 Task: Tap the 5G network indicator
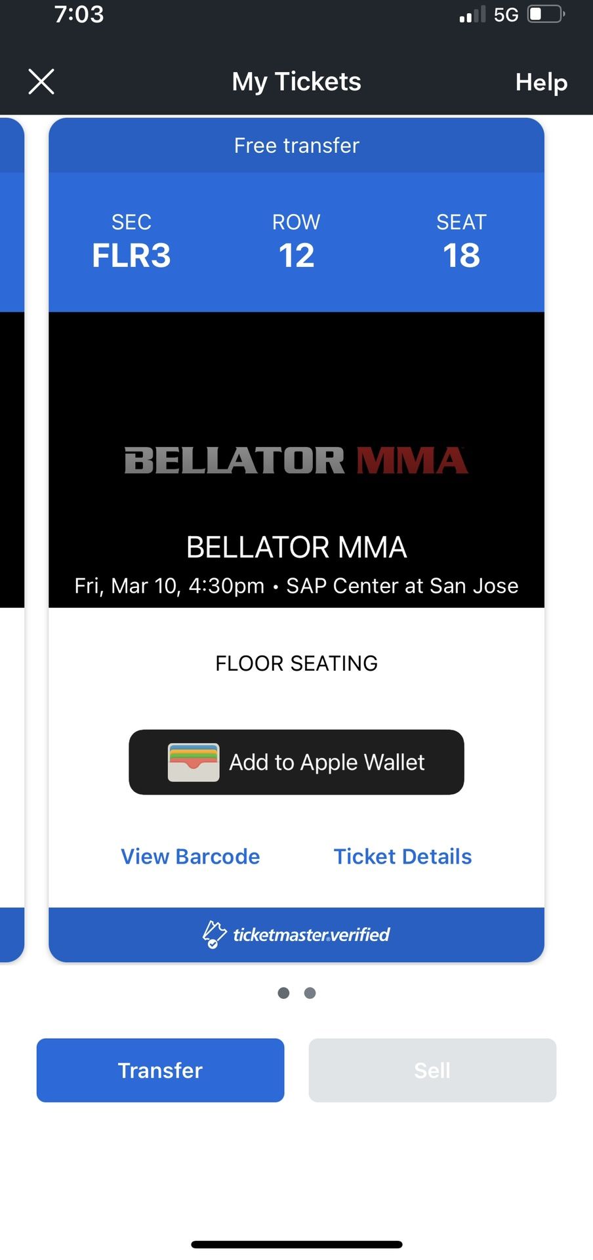(x=506, y=14)
